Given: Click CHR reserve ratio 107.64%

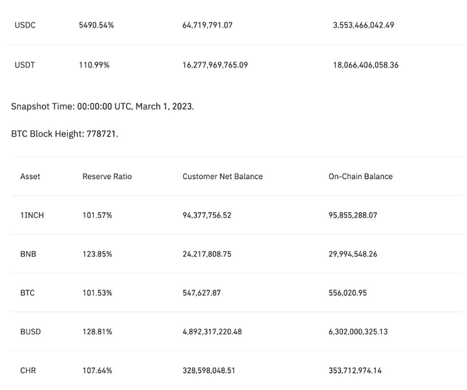Looking at the screenshot, I should (97, 370).
